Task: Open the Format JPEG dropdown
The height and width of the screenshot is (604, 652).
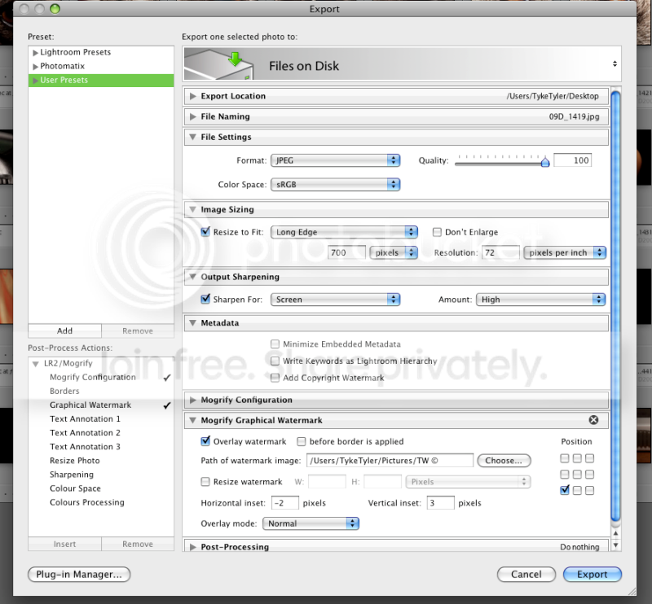Action: click(x=336, y=161)
